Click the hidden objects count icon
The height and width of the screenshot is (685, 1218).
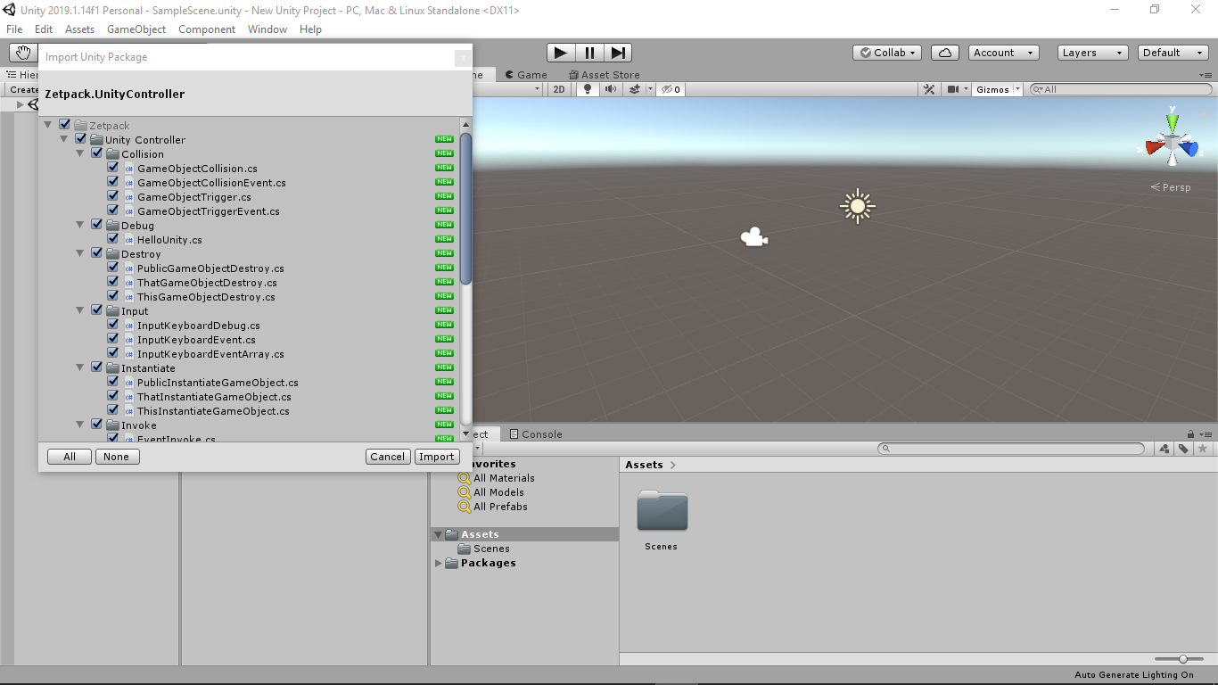(x=671, y=89)
